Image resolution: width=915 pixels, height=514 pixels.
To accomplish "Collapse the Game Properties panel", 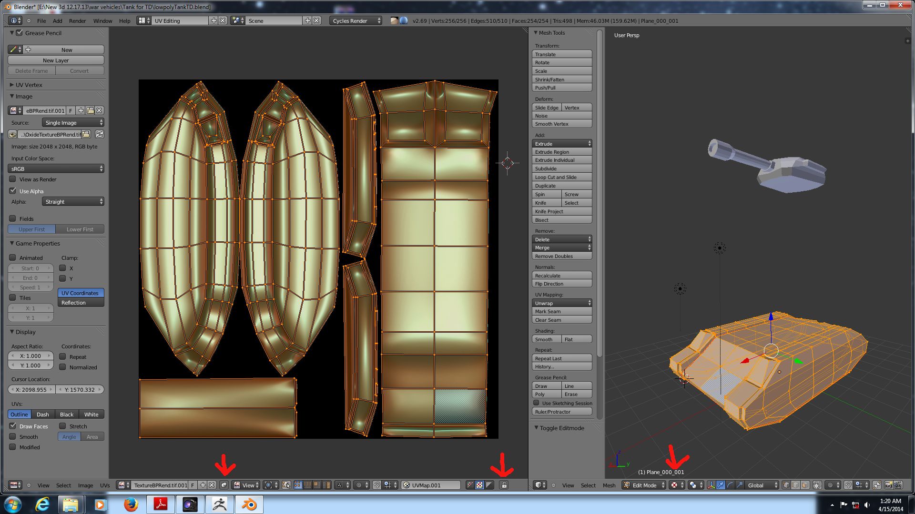I will (12, 243).
